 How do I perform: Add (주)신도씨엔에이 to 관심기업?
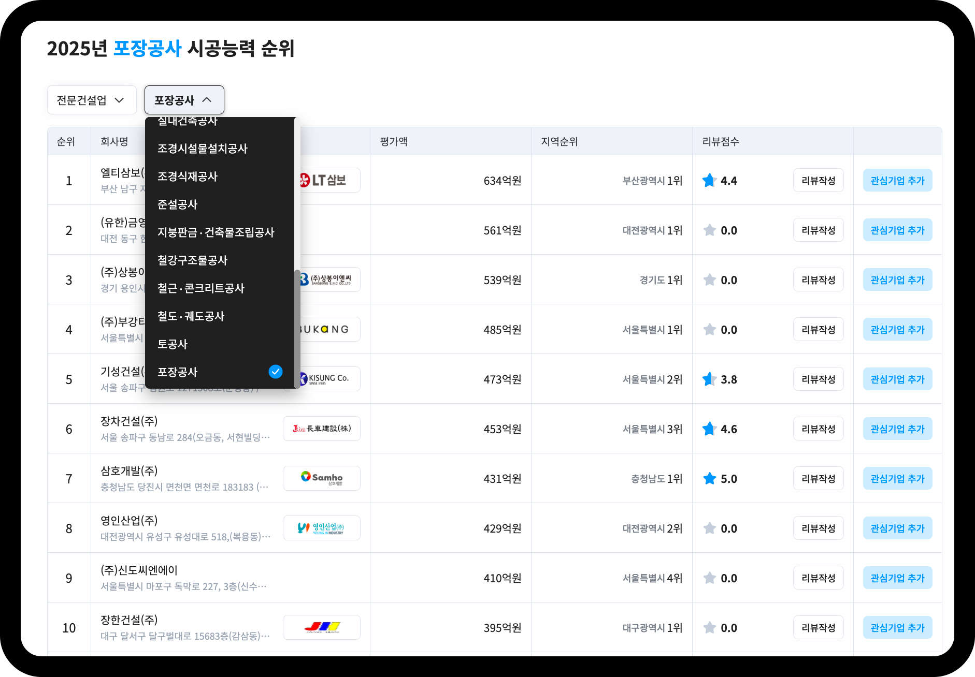tap(897, 578)
